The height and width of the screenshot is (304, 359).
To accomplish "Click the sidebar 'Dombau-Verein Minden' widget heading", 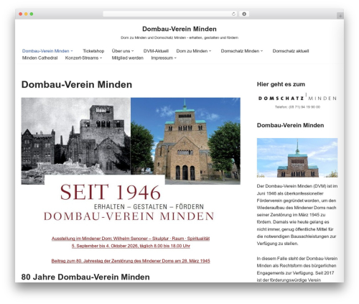I will 290,125.
